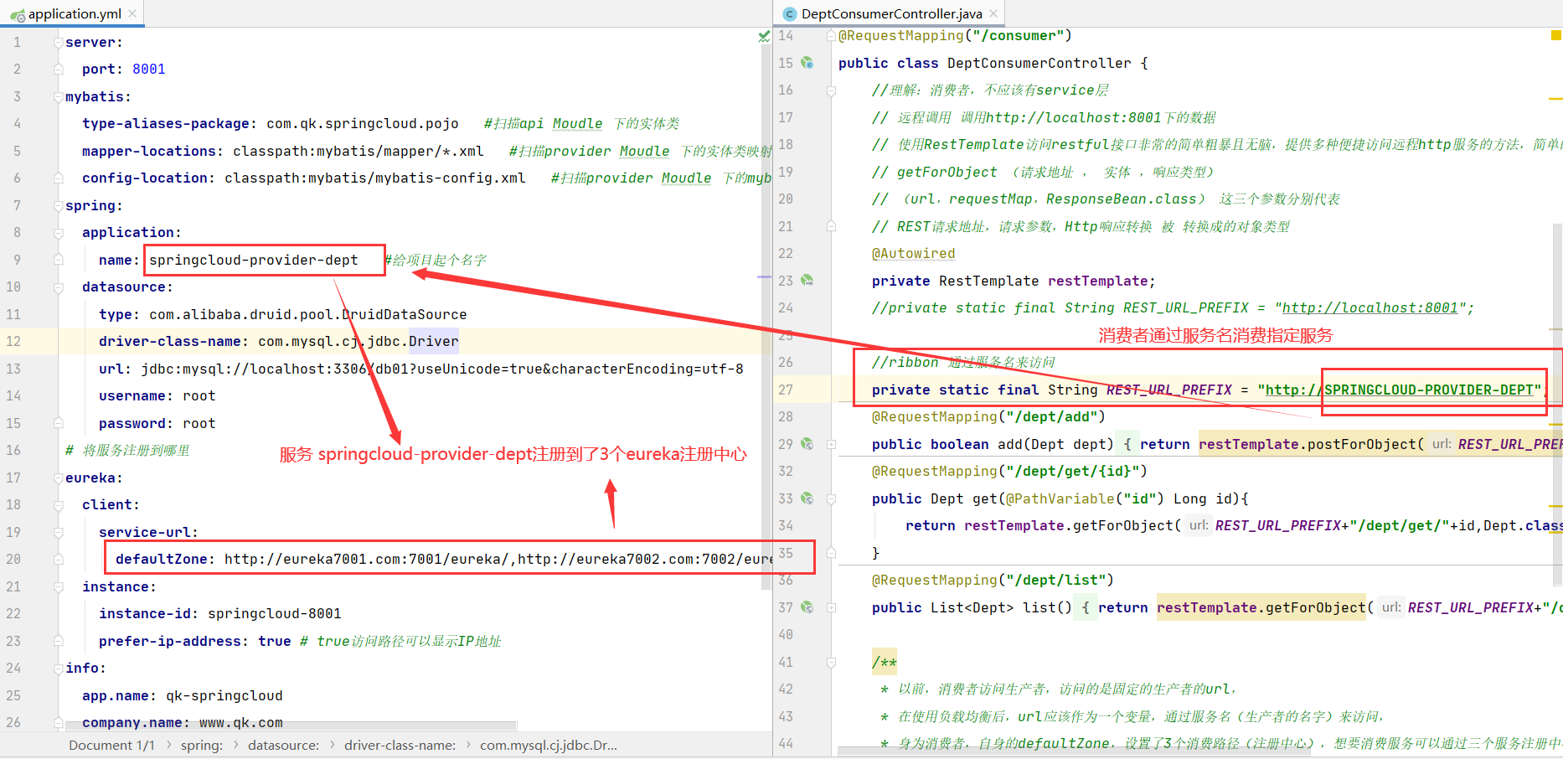Image resolution: width=1563 pixels, height=759 pixels.
Task: Click 'com.mysql.cj.jdbc.Dr...' breadcrumb
Action: point(549,746)
